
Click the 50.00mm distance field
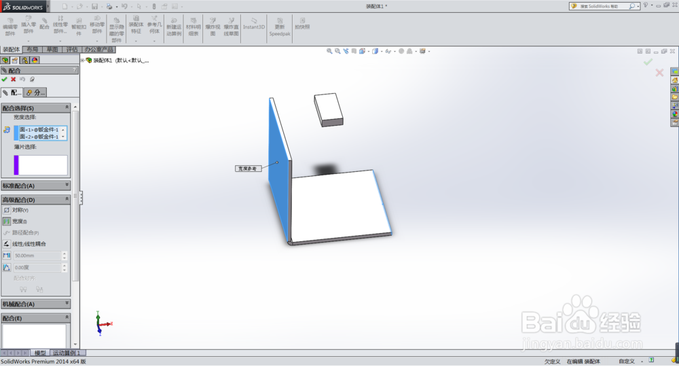[37, 256]
